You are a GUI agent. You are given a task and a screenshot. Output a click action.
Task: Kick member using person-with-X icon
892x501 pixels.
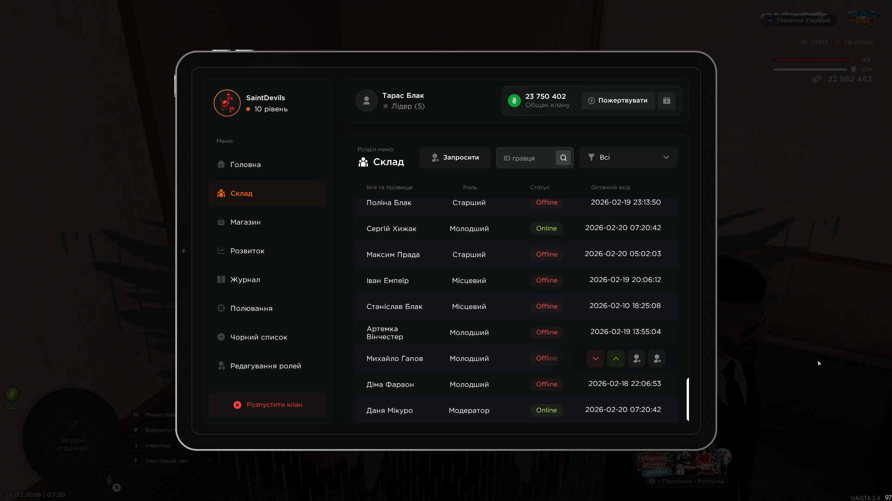pos(636,359)
